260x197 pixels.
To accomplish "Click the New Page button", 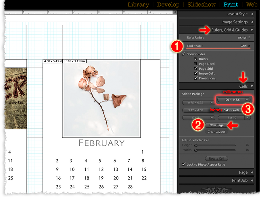I will pos(216,125).
